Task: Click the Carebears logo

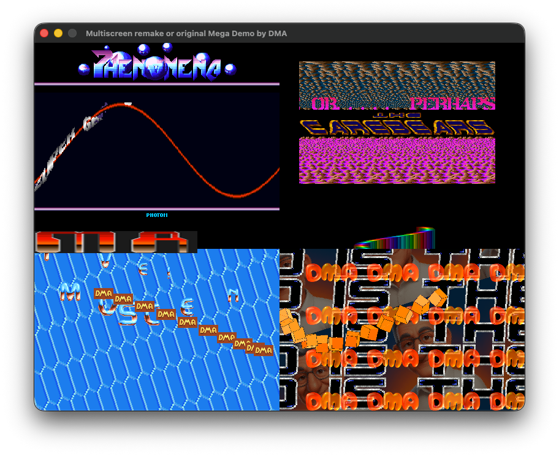Action: [397, 125]
